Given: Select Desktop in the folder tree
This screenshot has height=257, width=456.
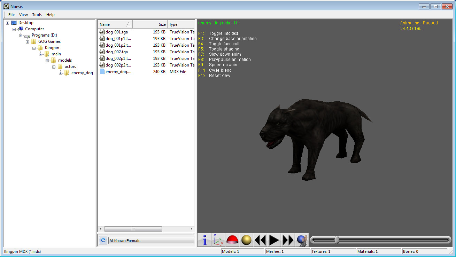Looking at the screenshot, I should [26, 23].
